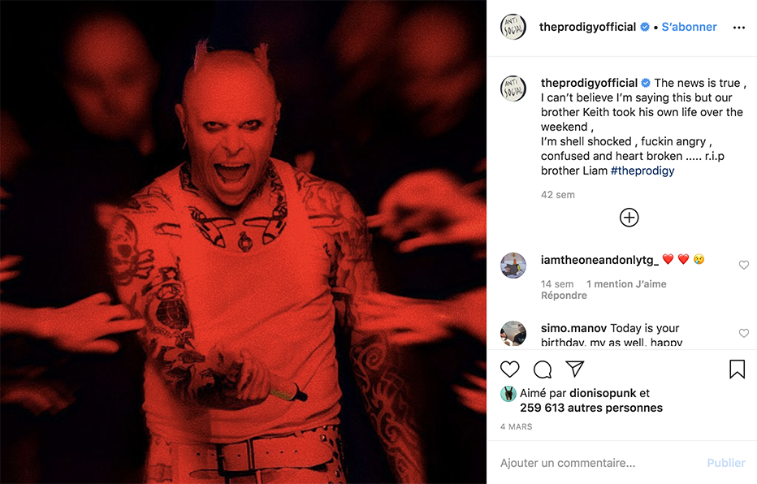Screen dimensions: 757x484
Task: Click the header Anti Social profile avatar
Action: pos(513,27)
